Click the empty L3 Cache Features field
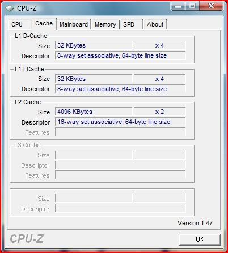 click(120, 175)
